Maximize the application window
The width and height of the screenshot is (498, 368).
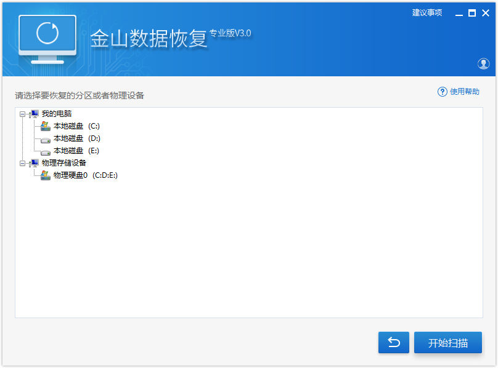click(472, 13)
